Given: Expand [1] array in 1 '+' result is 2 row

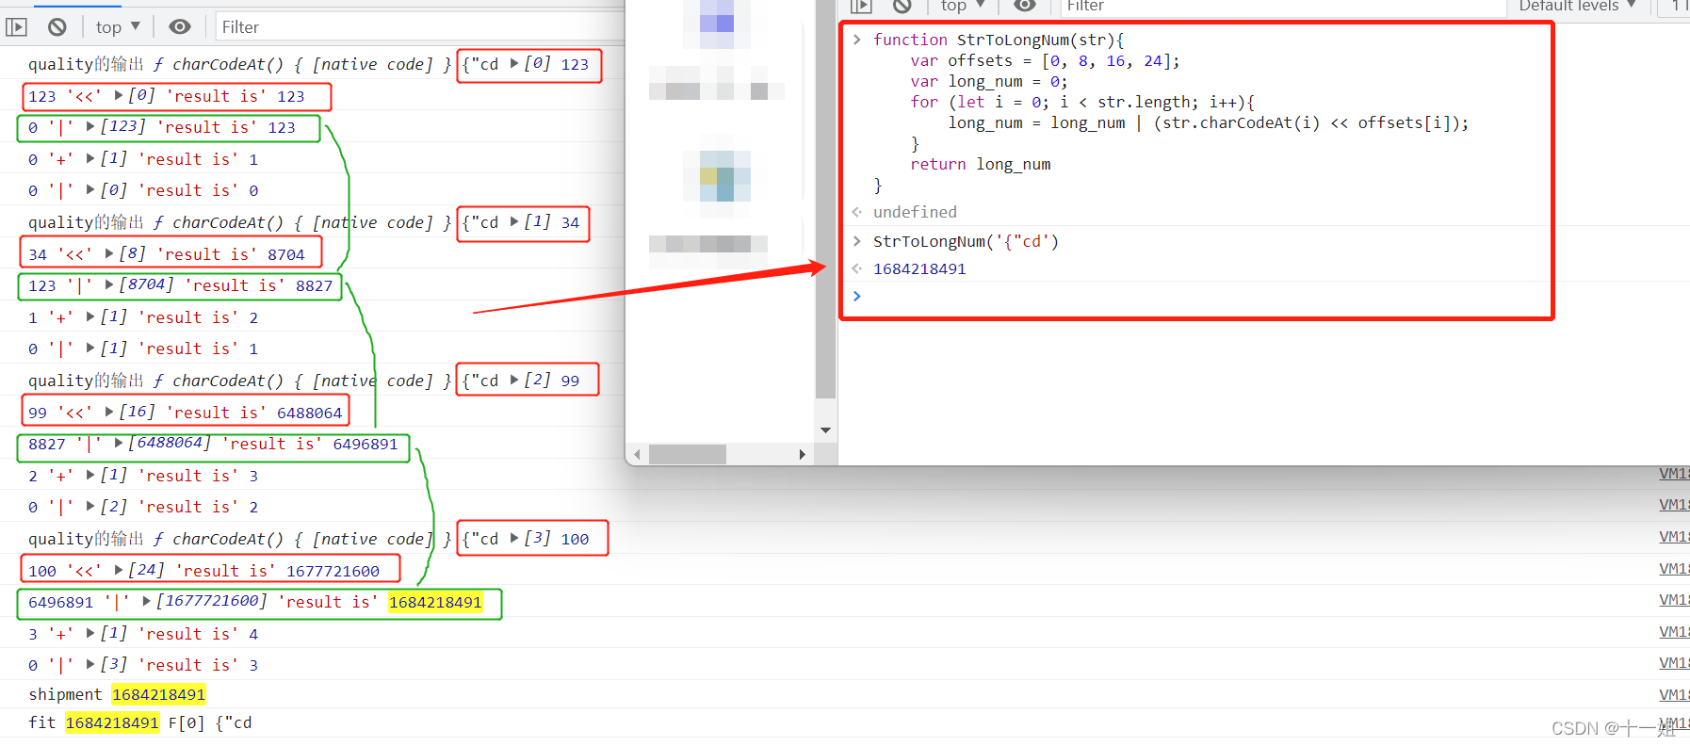Looking at the screenshot, I should click(90, 316).
